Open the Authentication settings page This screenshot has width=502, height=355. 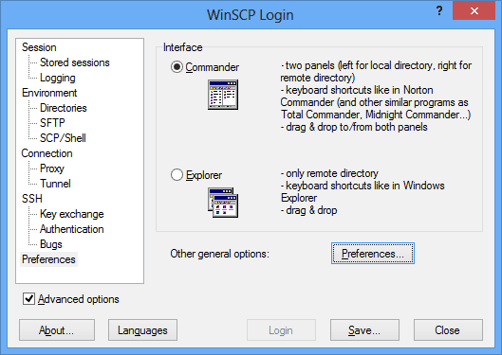pyautogui.click(x=72, y=229)
